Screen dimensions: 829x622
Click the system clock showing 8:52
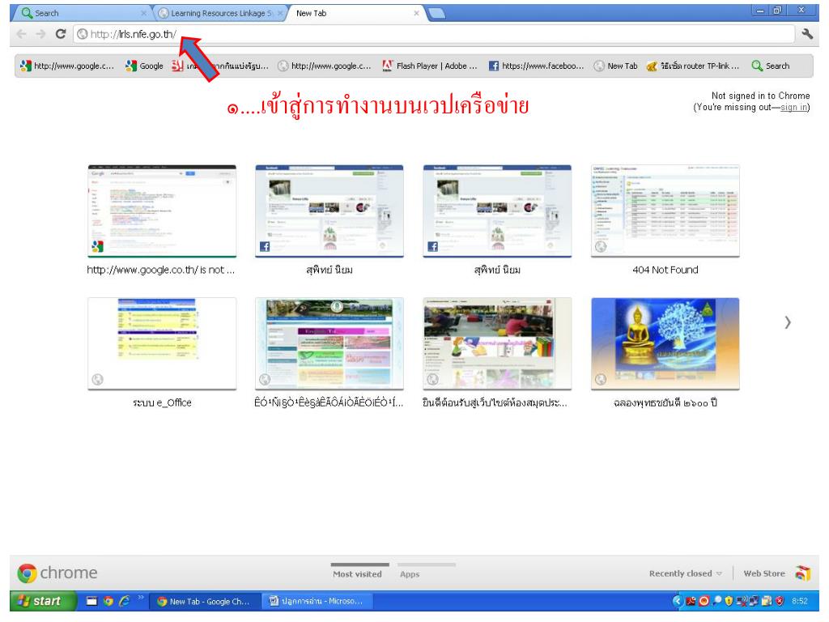click(799, 601)
